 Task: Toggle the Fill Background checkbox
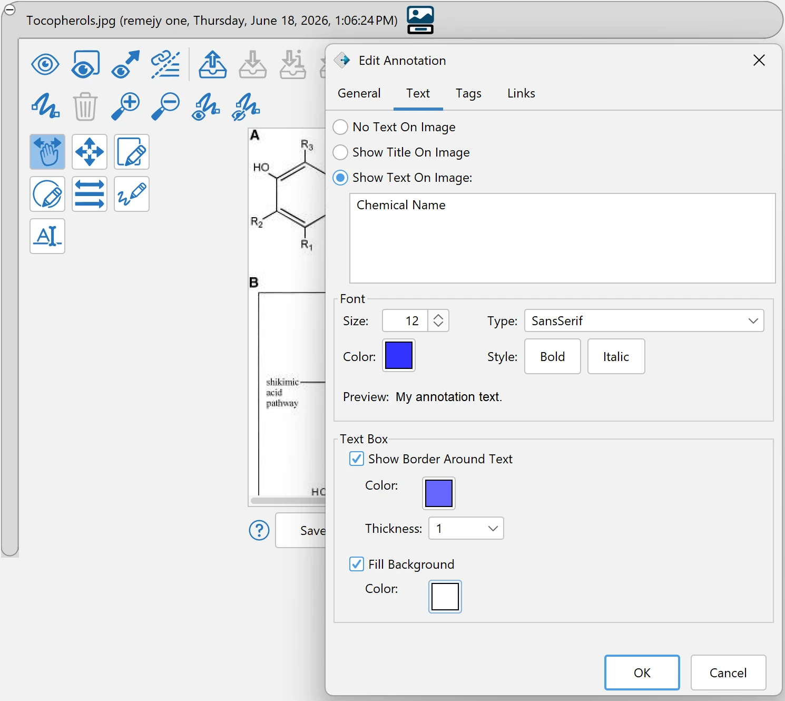tap(357, 564)
